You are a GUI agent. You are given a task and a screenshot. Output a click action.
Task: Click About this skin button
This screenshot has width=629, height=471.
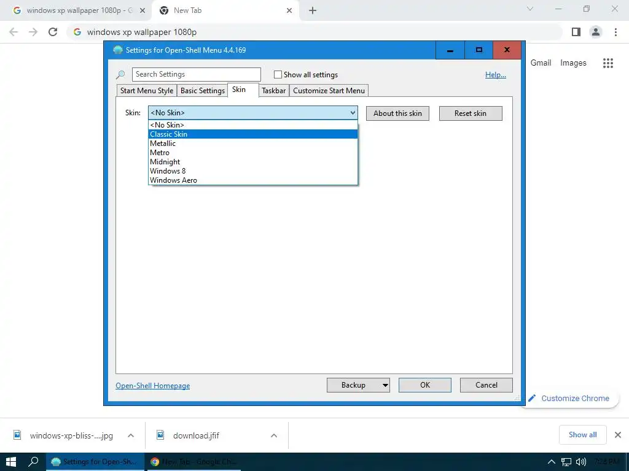click(397, 113)
